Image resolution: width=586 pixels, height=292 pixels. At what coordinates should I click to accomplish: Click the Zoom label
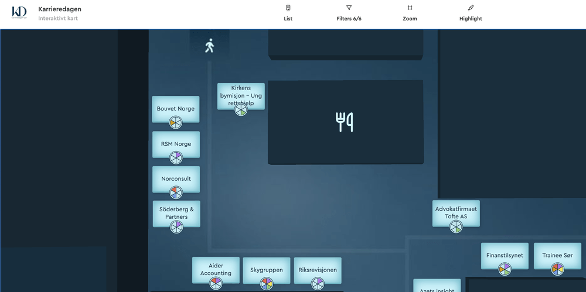tap(410, 19)
